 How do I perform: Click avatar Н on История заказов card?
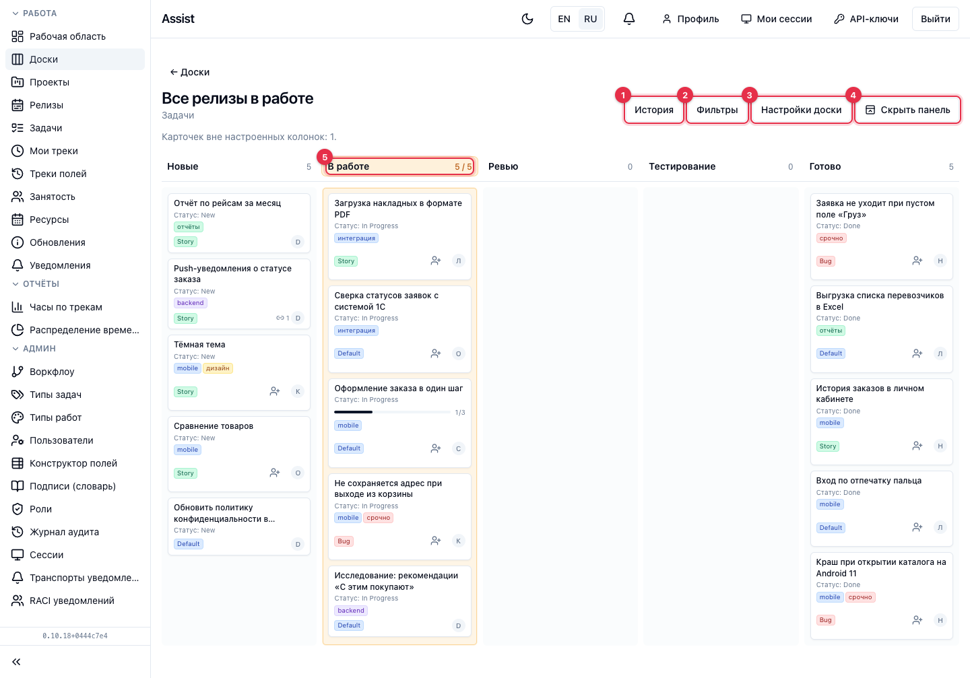click(x=940, y=446)
